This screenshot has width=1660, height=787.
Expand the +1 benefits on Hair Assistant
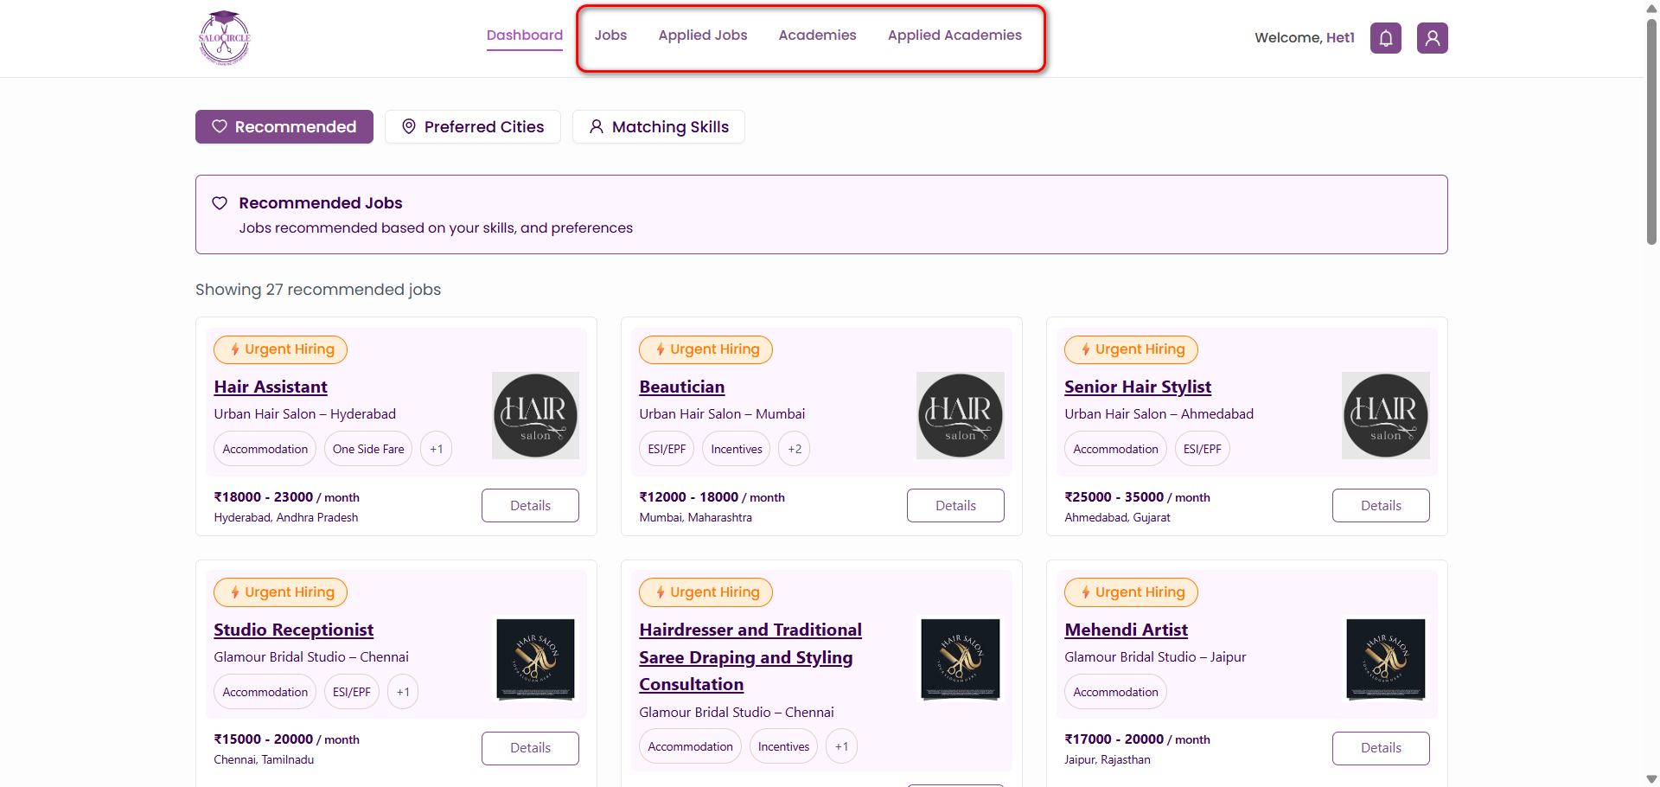tap(437, 449)
